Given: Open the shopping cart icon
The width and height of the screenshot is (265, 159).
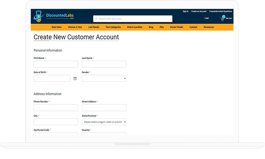Looking at the screenshot, I should click(222, 18).
